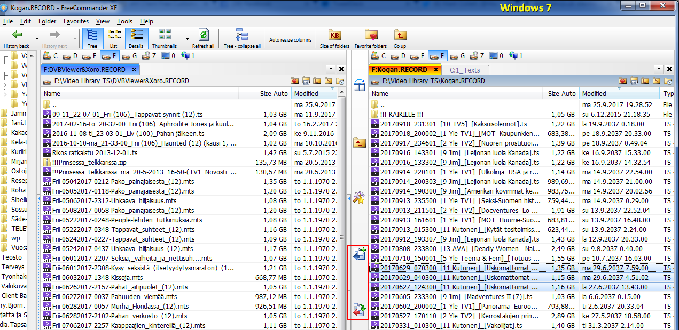Screen dimensions: 679x330
Task: Toggle drive F button in left pane
Action: (110, 56)
